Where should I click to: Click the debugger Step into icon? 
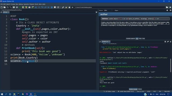click(x=42, y=7)
